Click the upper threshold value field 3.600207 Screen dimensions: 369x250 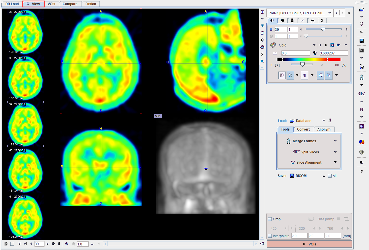point(334,53)
